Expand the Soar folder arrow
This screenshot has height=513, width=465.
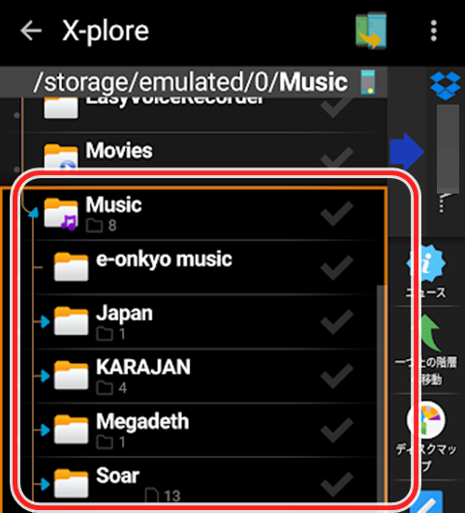tap(46, 484)
